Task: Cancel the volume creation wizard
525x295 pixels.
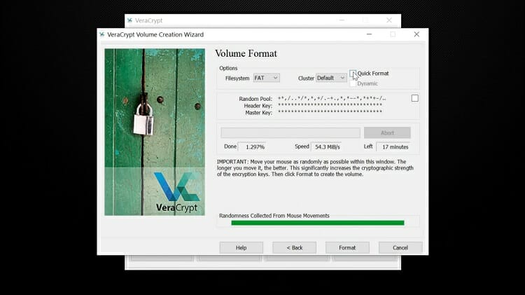Action: coord(400,247)
